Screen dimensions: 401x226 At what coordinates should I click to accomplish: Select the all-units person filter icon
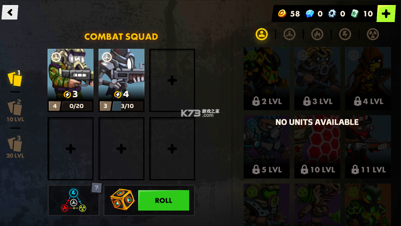[262, 34]
